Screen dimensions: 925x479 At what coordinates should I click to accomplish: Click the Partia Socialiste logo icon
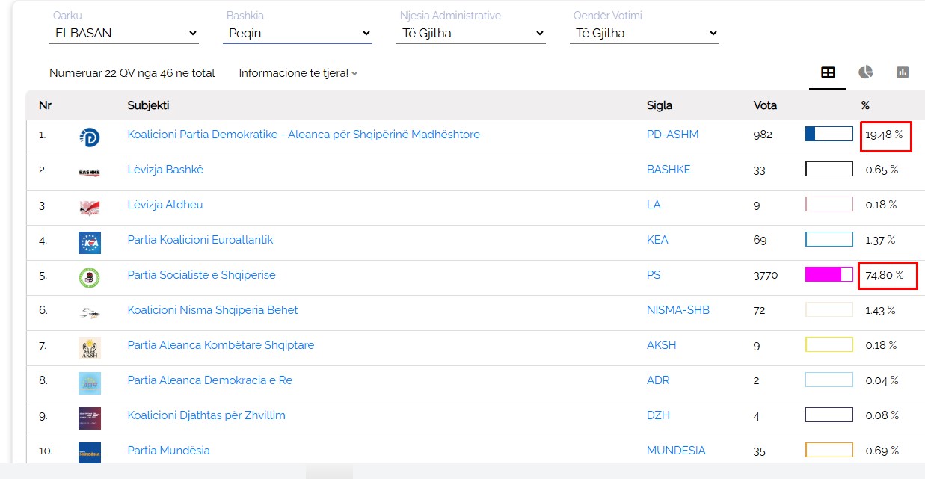90,277
